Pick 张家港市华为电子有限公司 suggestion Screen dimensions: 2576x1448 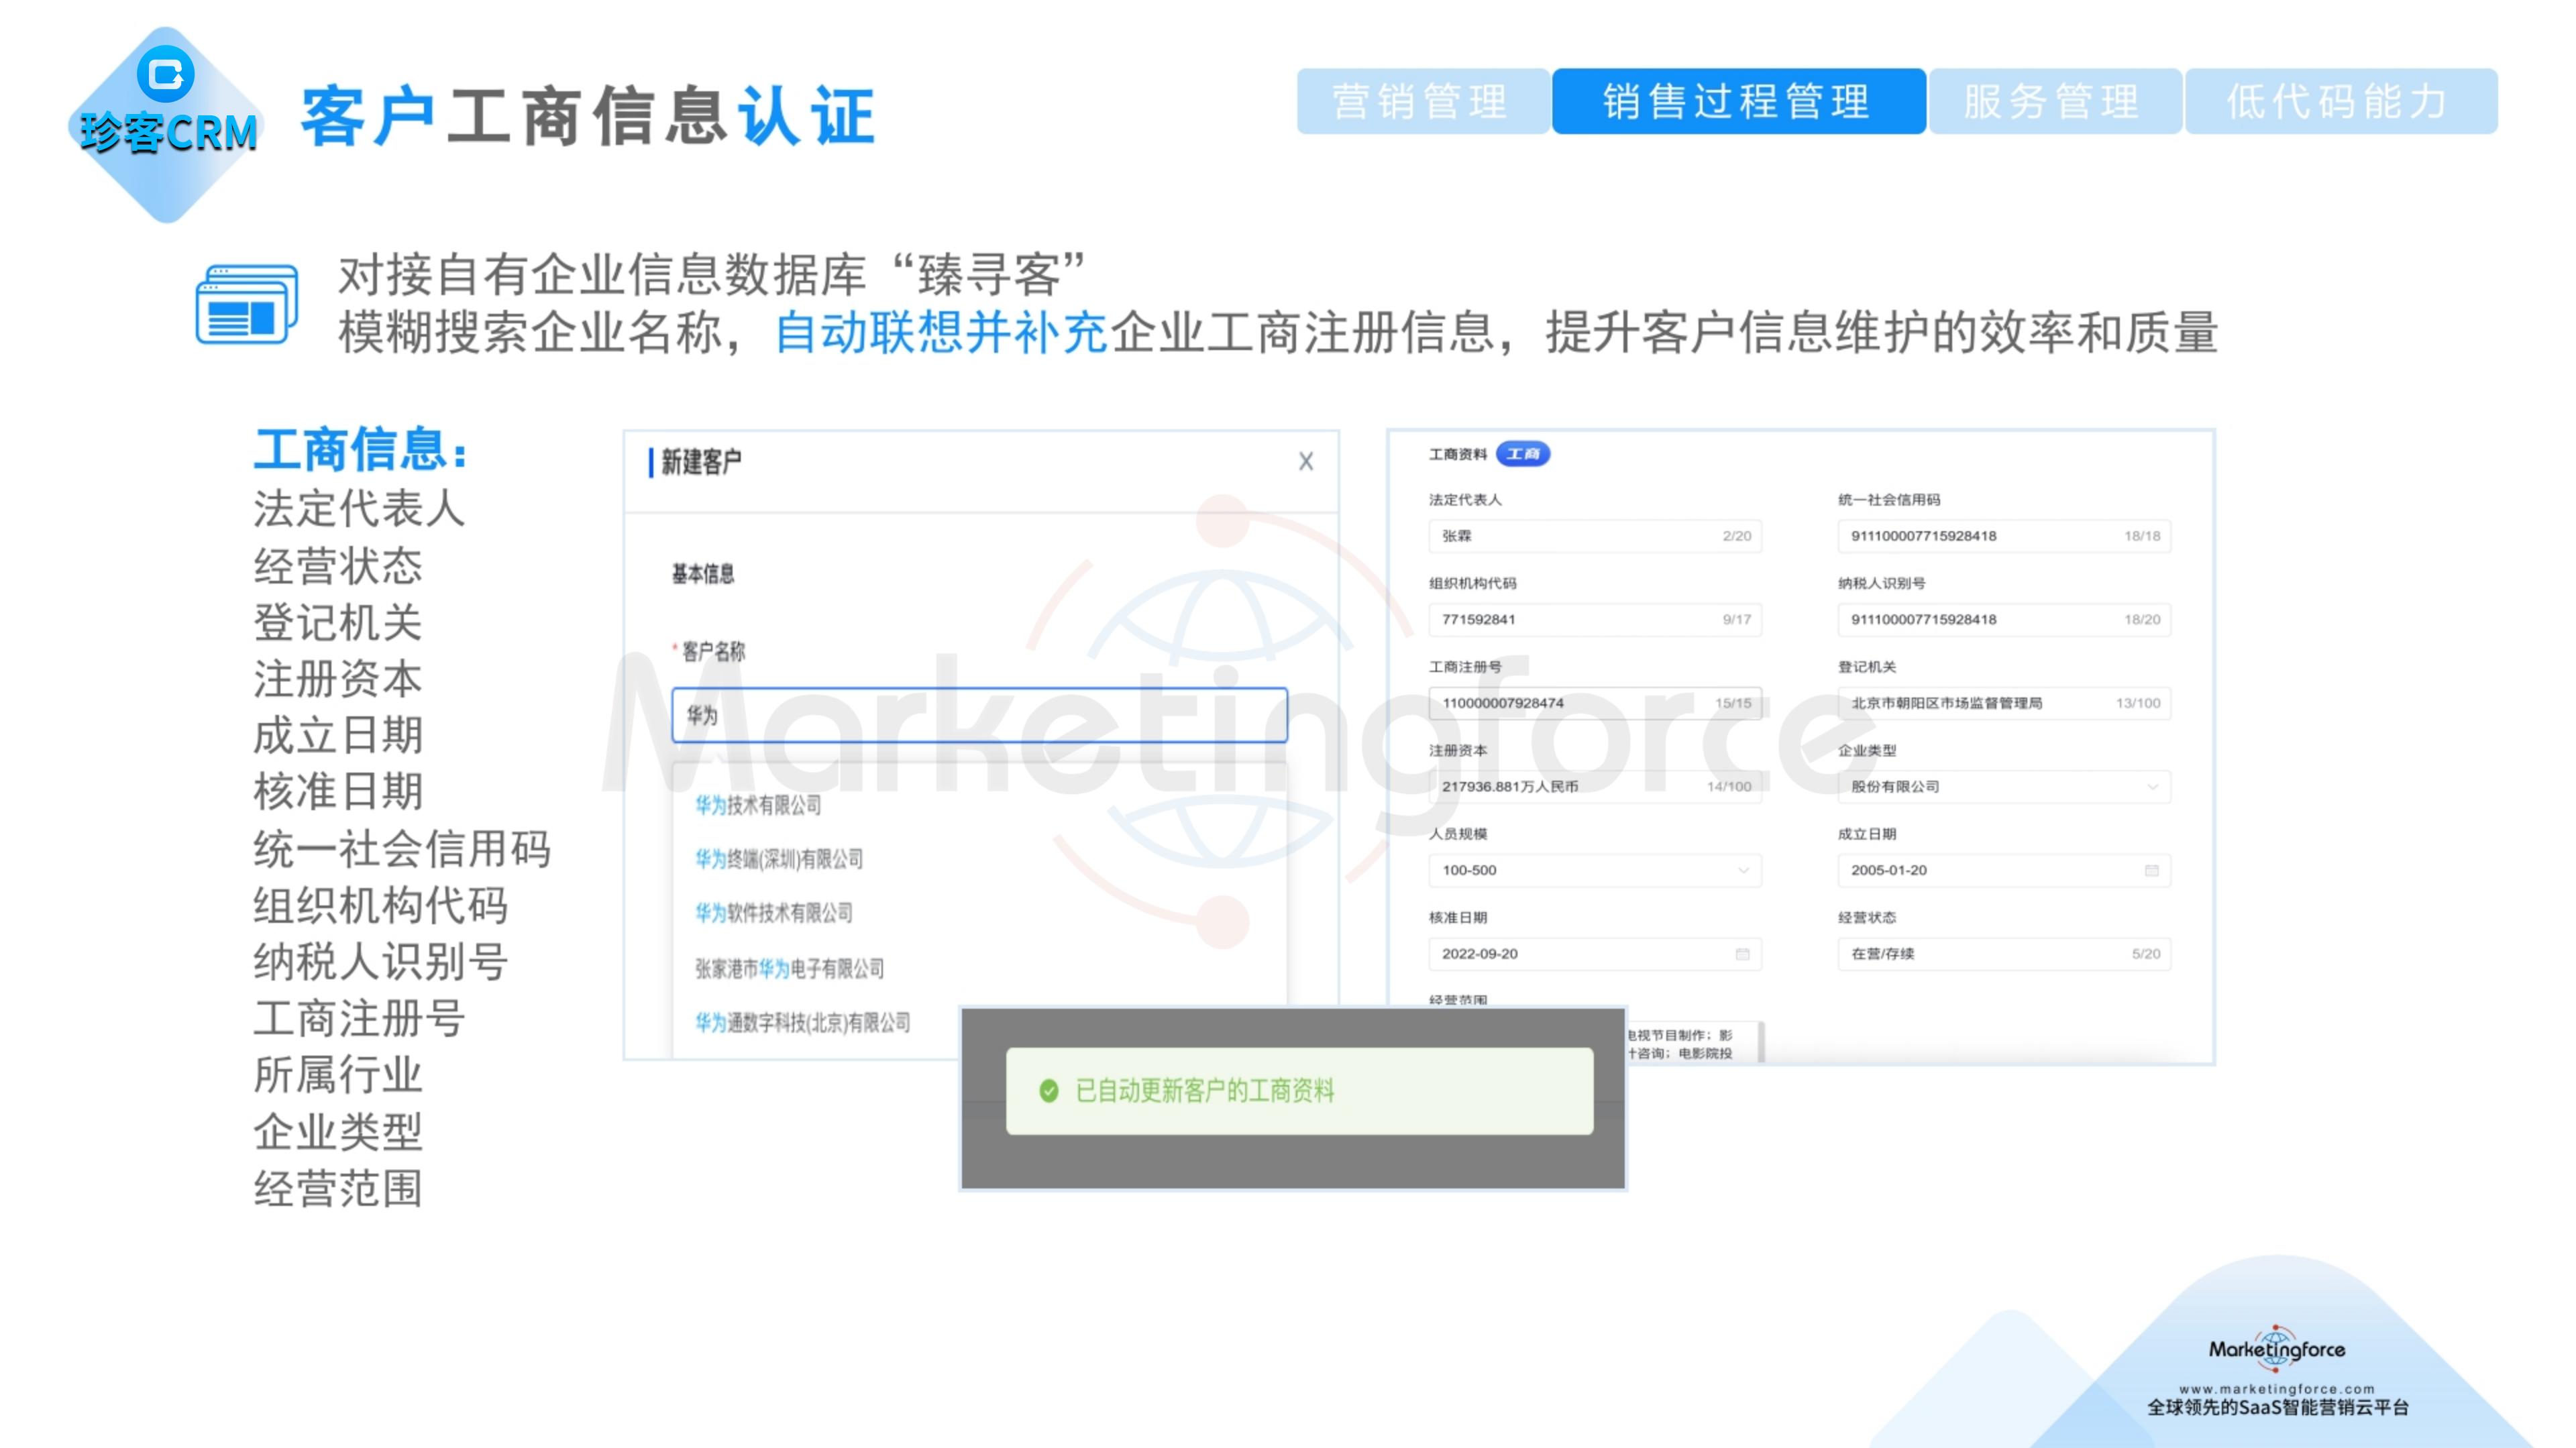(x=789, y=968)
